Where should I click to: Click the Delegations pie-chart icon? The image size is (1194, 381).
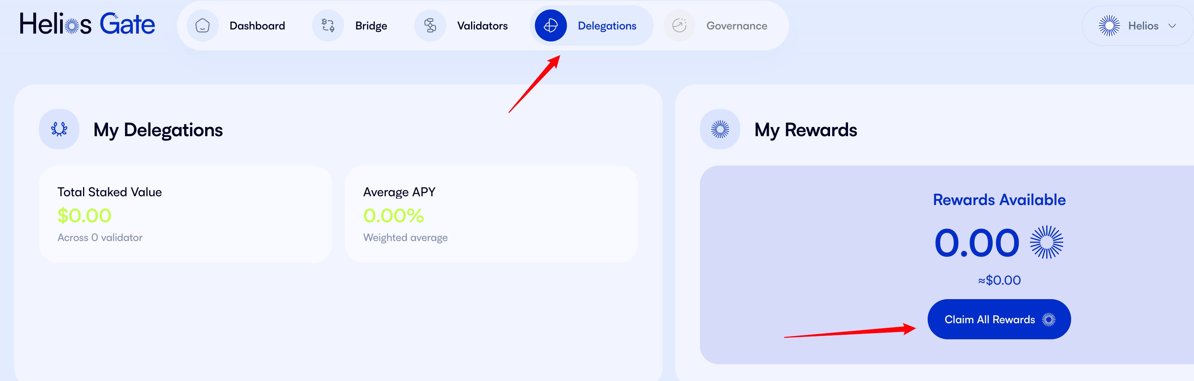(551, 26)
